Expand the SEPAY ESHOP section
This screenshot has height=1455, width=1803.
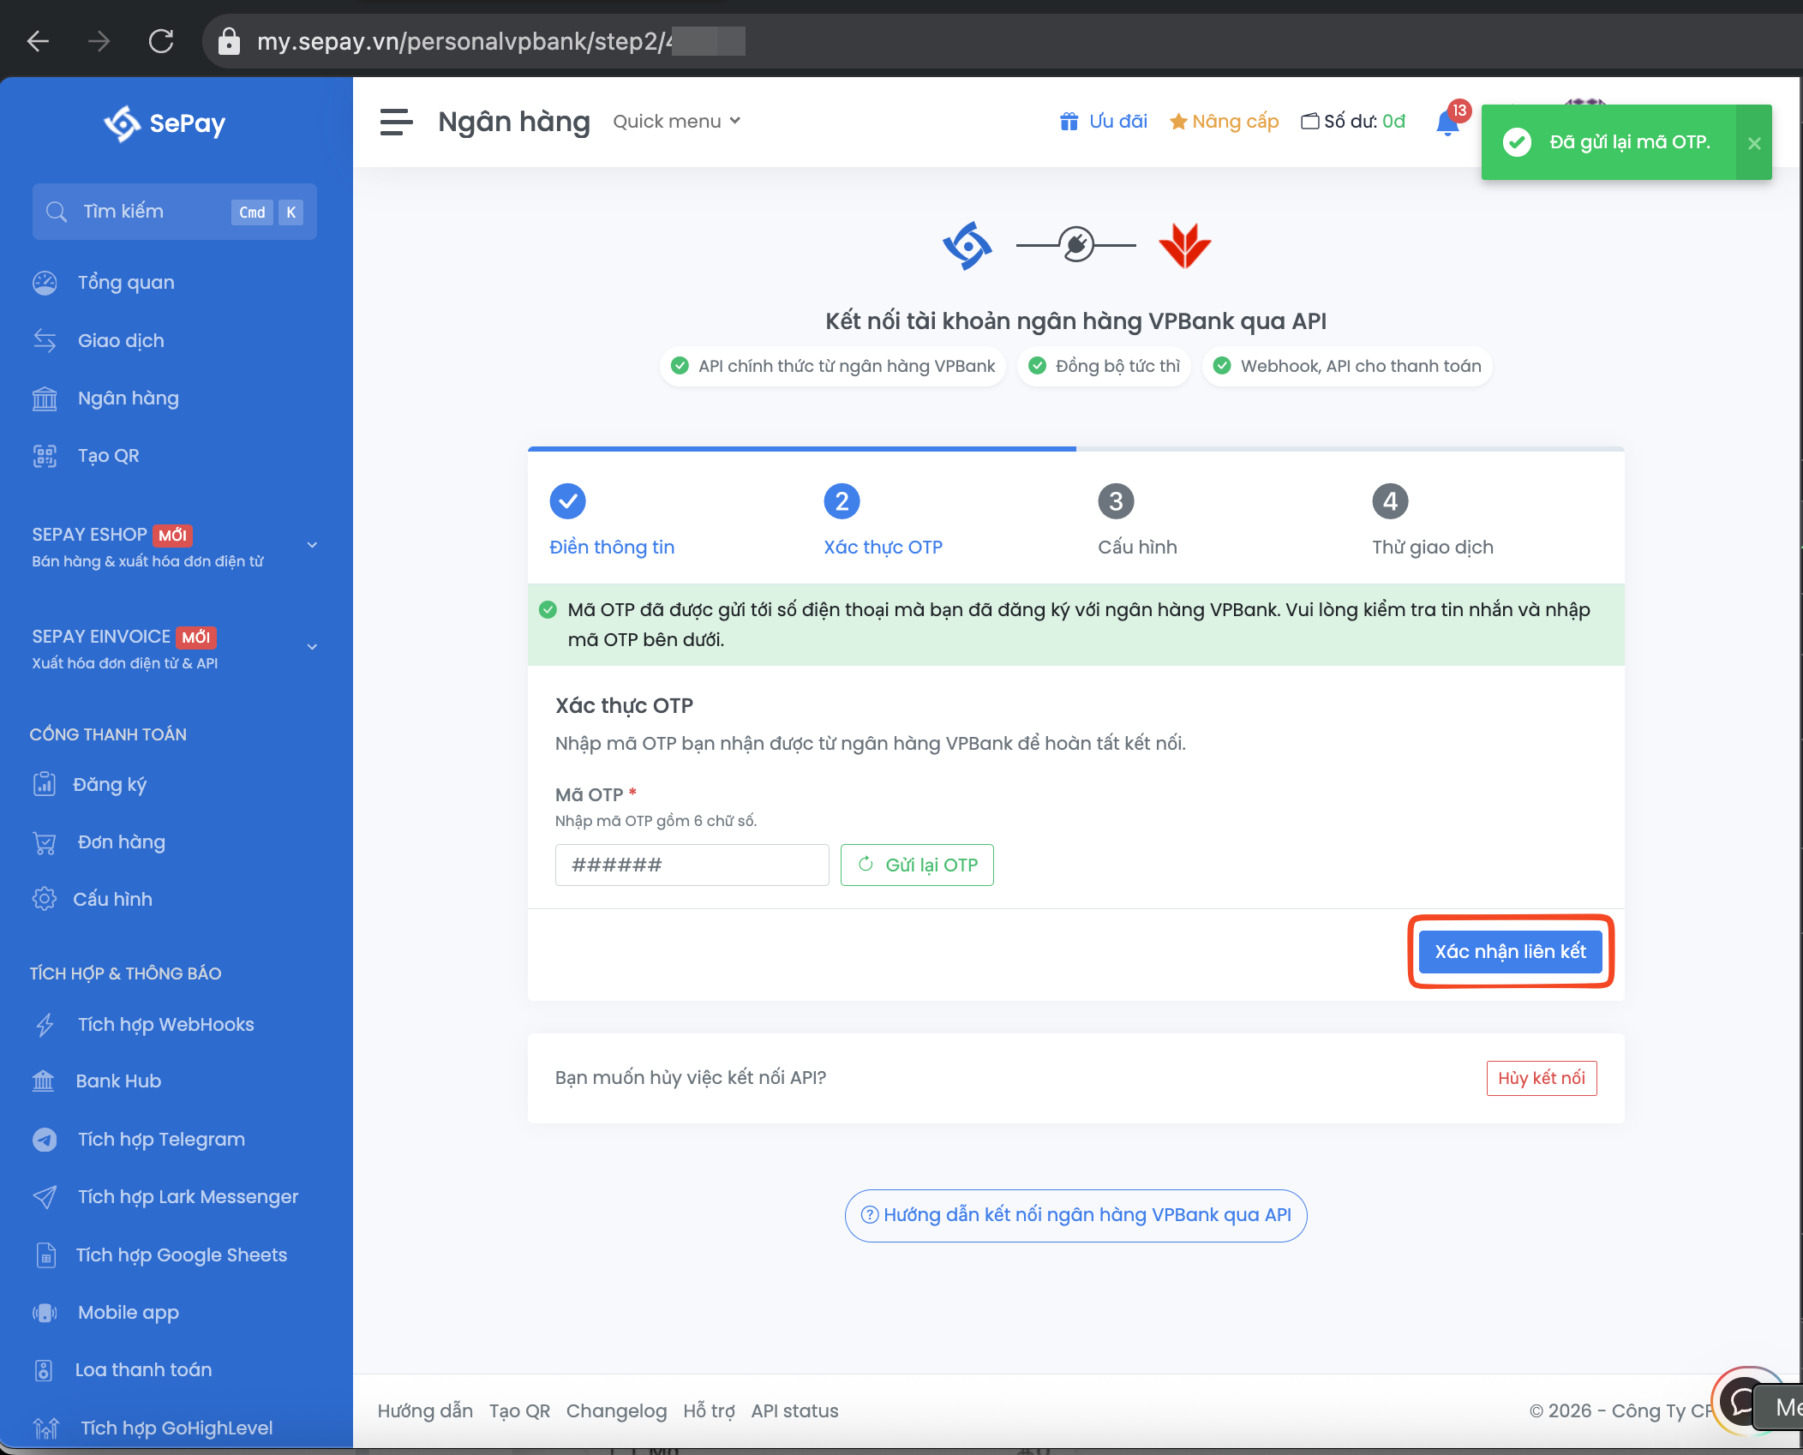coord(312,545)
